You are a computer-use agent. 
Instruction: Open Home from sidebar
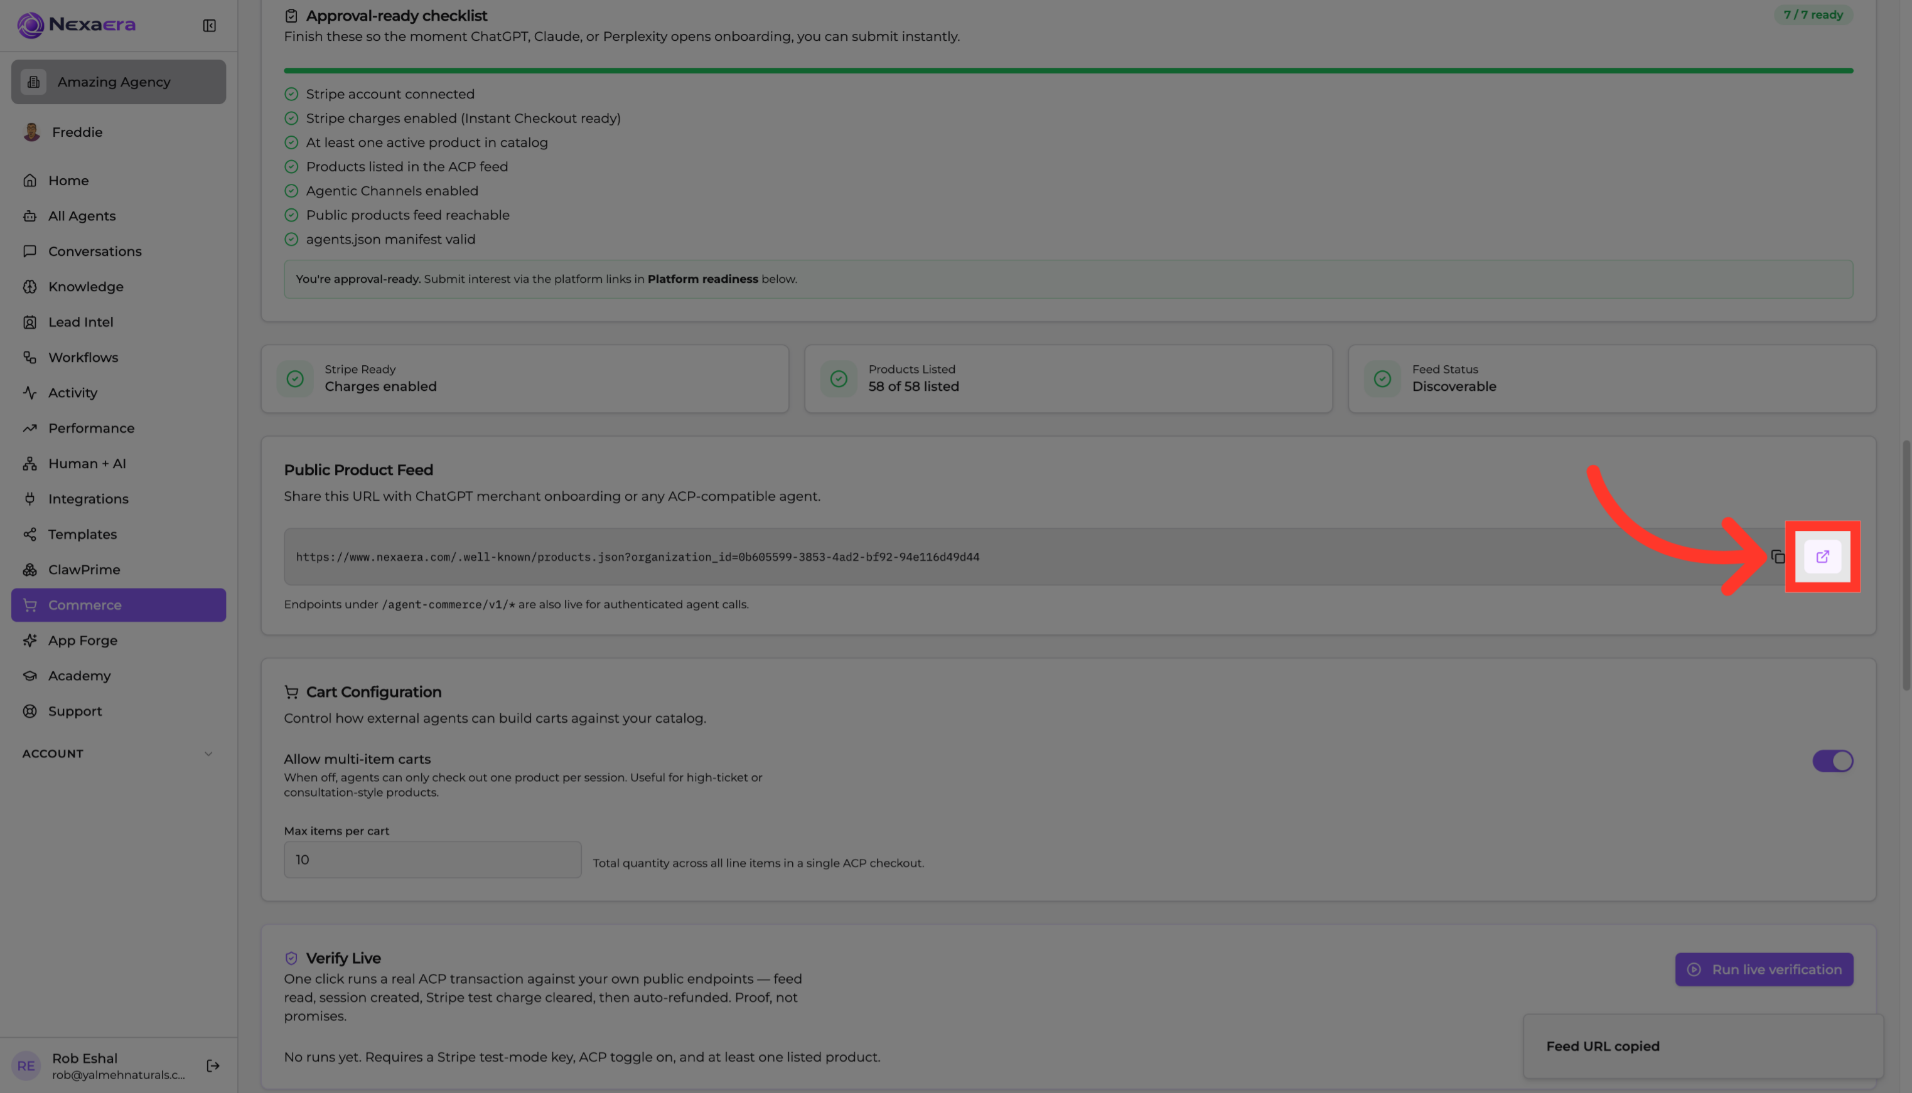pos(119,180)
